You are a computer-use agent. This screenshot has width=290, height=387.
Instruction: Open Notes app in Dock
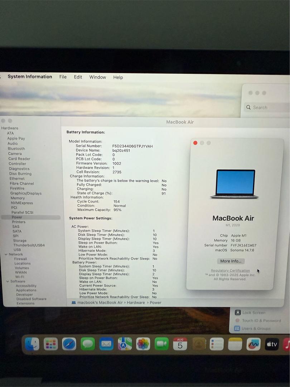click(x=235, y=344)
